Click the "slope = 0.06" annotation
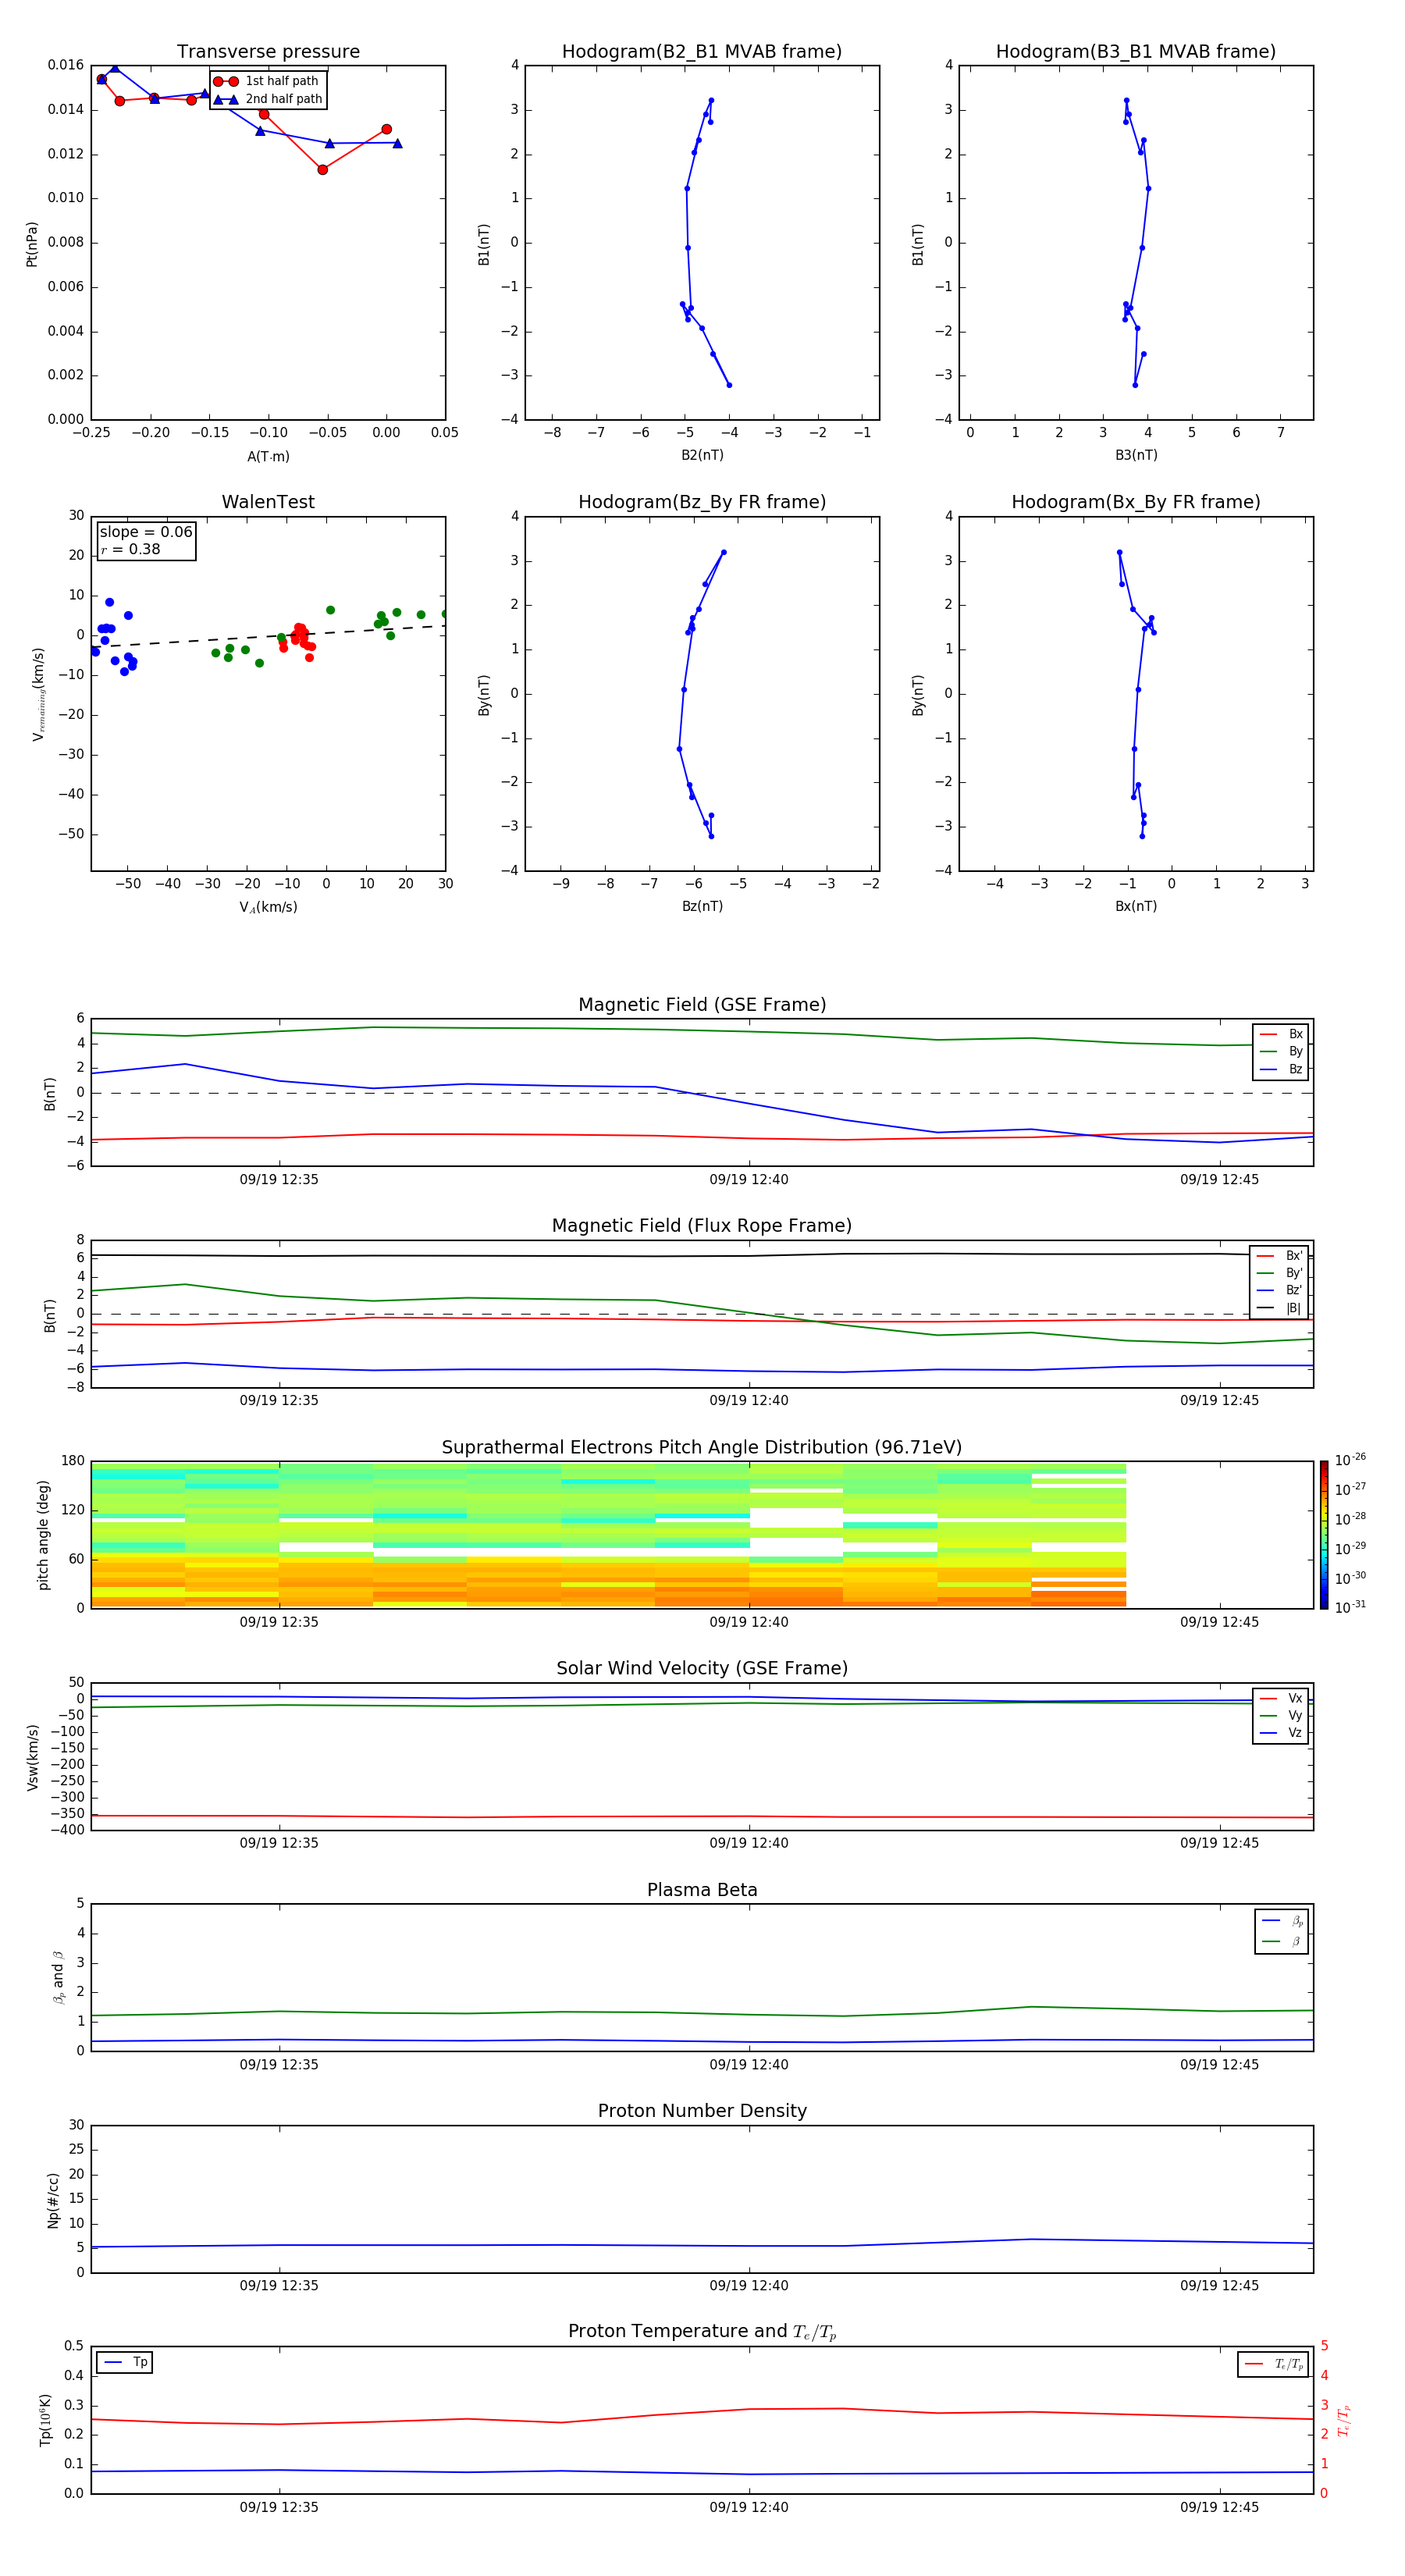1405x2576 pixels. tap(146, 532)
